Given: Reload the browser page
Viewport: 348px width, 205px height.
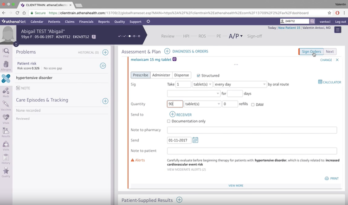Looking at the screenshot, I should (17, 13).
